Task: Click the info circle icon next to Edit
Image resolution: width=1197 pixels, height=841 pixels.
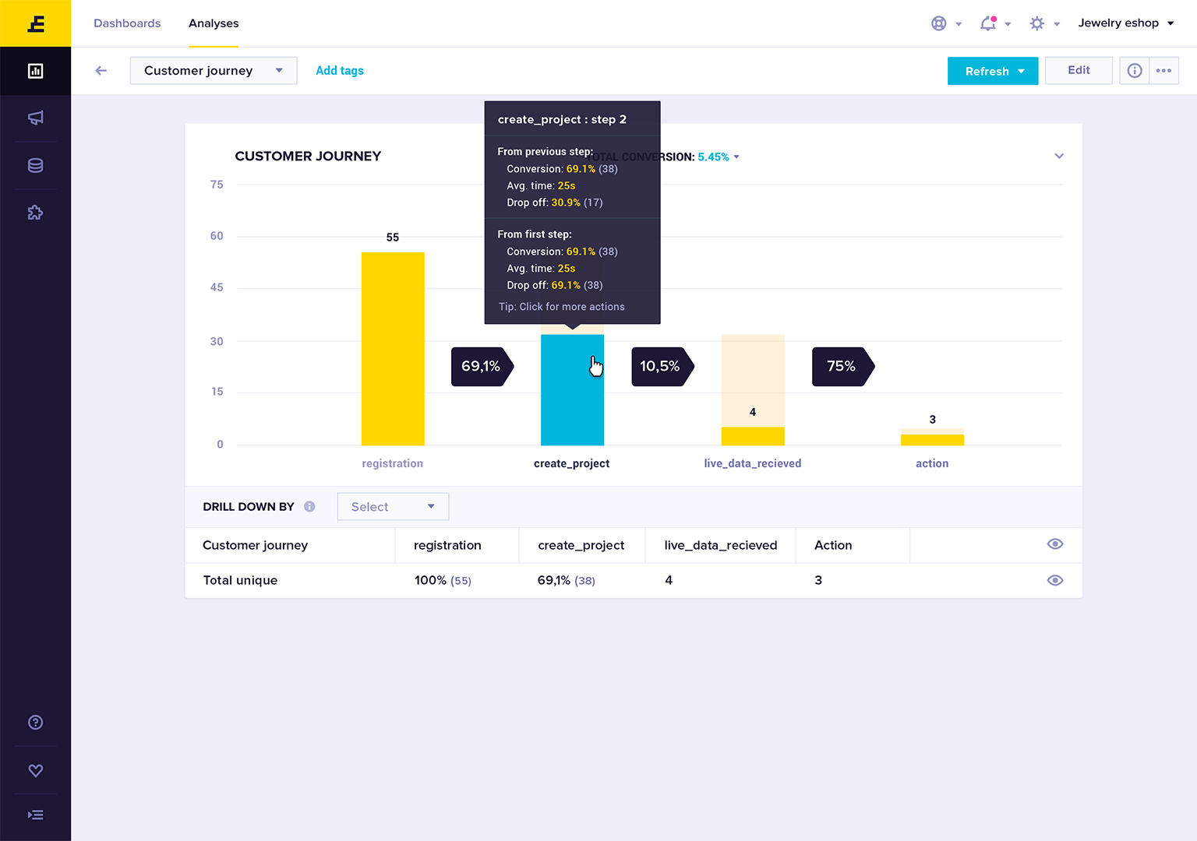Action: (x=1135, y=71)
